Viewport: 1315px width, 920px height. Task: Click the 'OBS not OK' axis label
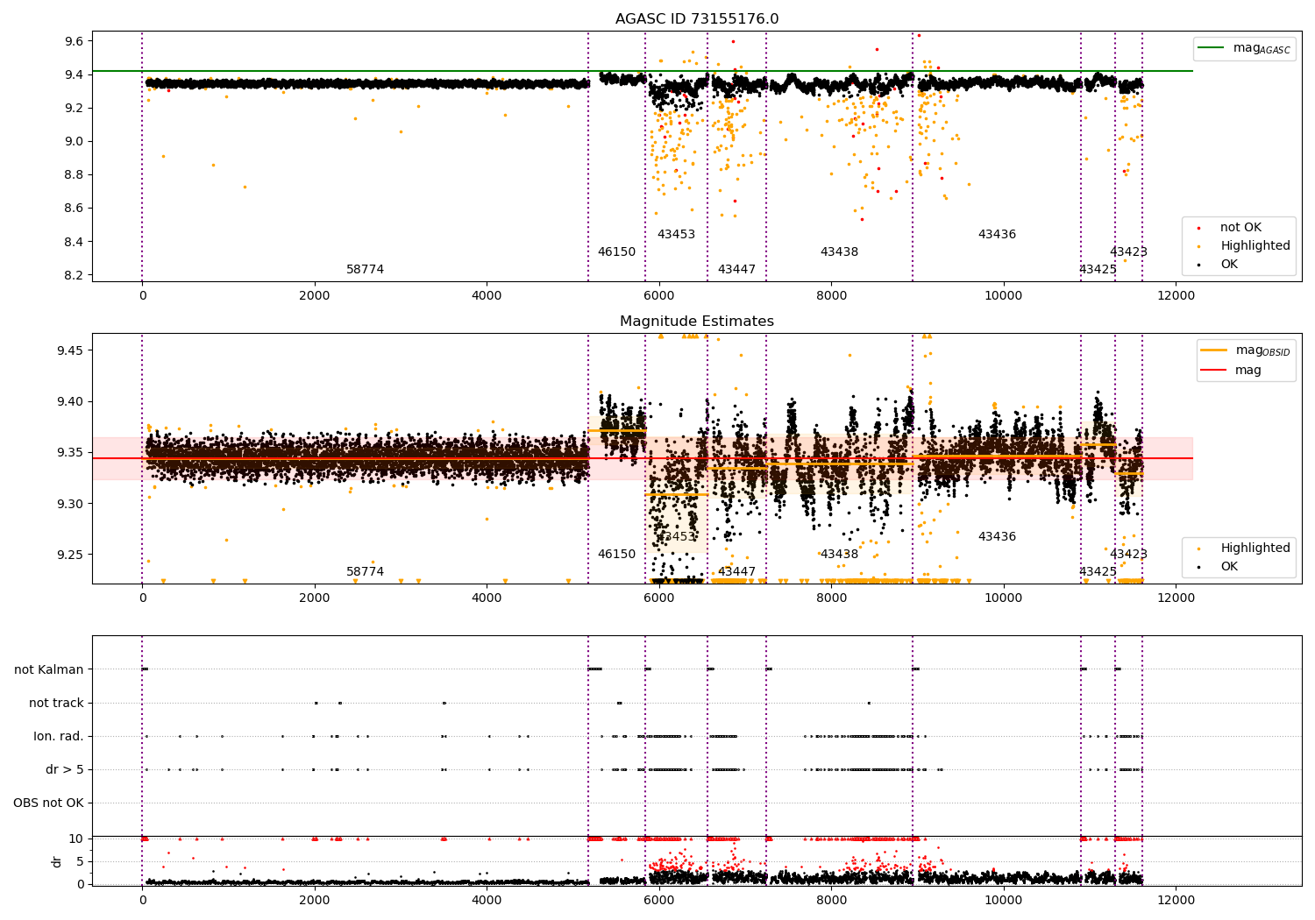click(48, 803)
